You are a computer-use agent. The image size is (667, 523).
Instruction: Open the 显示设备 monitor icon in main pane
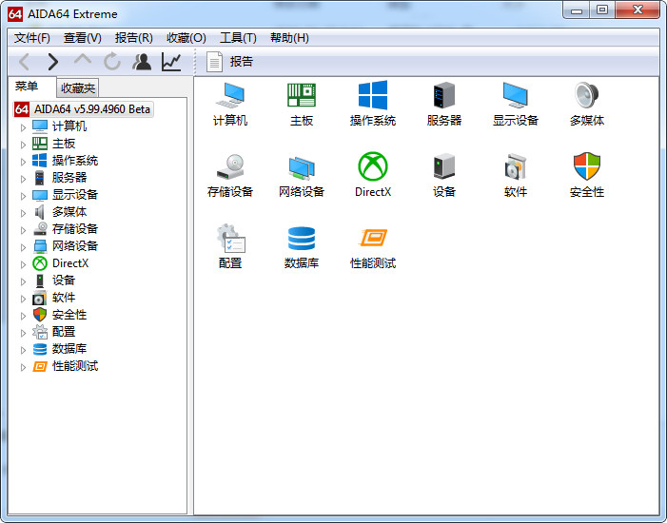[515, 95]
